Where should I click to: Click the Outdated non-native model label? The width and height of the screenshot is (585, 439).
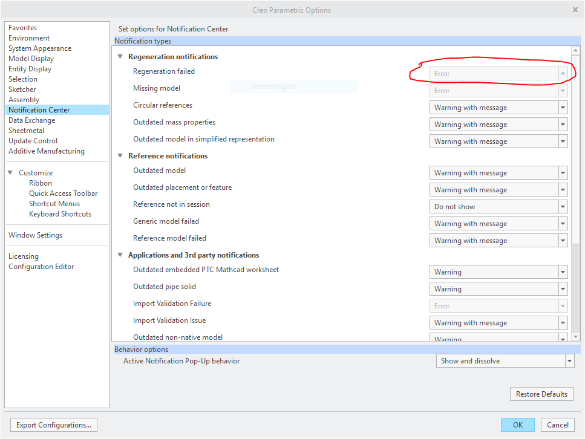tap(178, 337)
